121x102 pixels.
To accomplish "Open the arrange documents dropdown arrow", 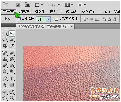I will [72, 5].
